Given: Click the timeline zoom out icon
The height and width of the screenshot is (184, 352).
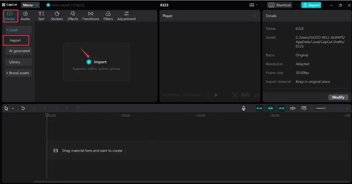Looking at the screenshot, I should coord(312,108).
